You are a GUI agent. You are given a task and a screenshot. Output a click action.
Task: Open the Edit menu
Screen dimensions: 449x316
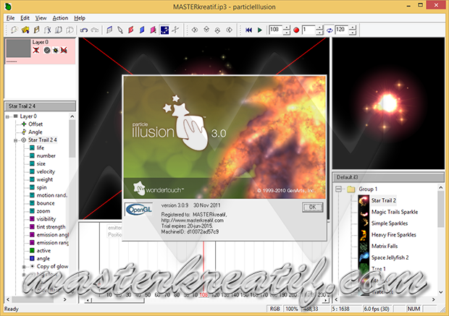25,18
